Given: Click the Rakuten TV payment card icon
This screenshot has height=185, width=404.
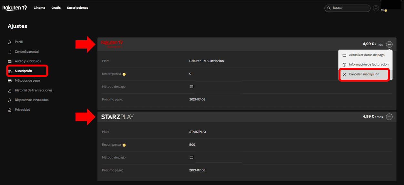Looking at the screenshot, I should (x=191, y=87).
